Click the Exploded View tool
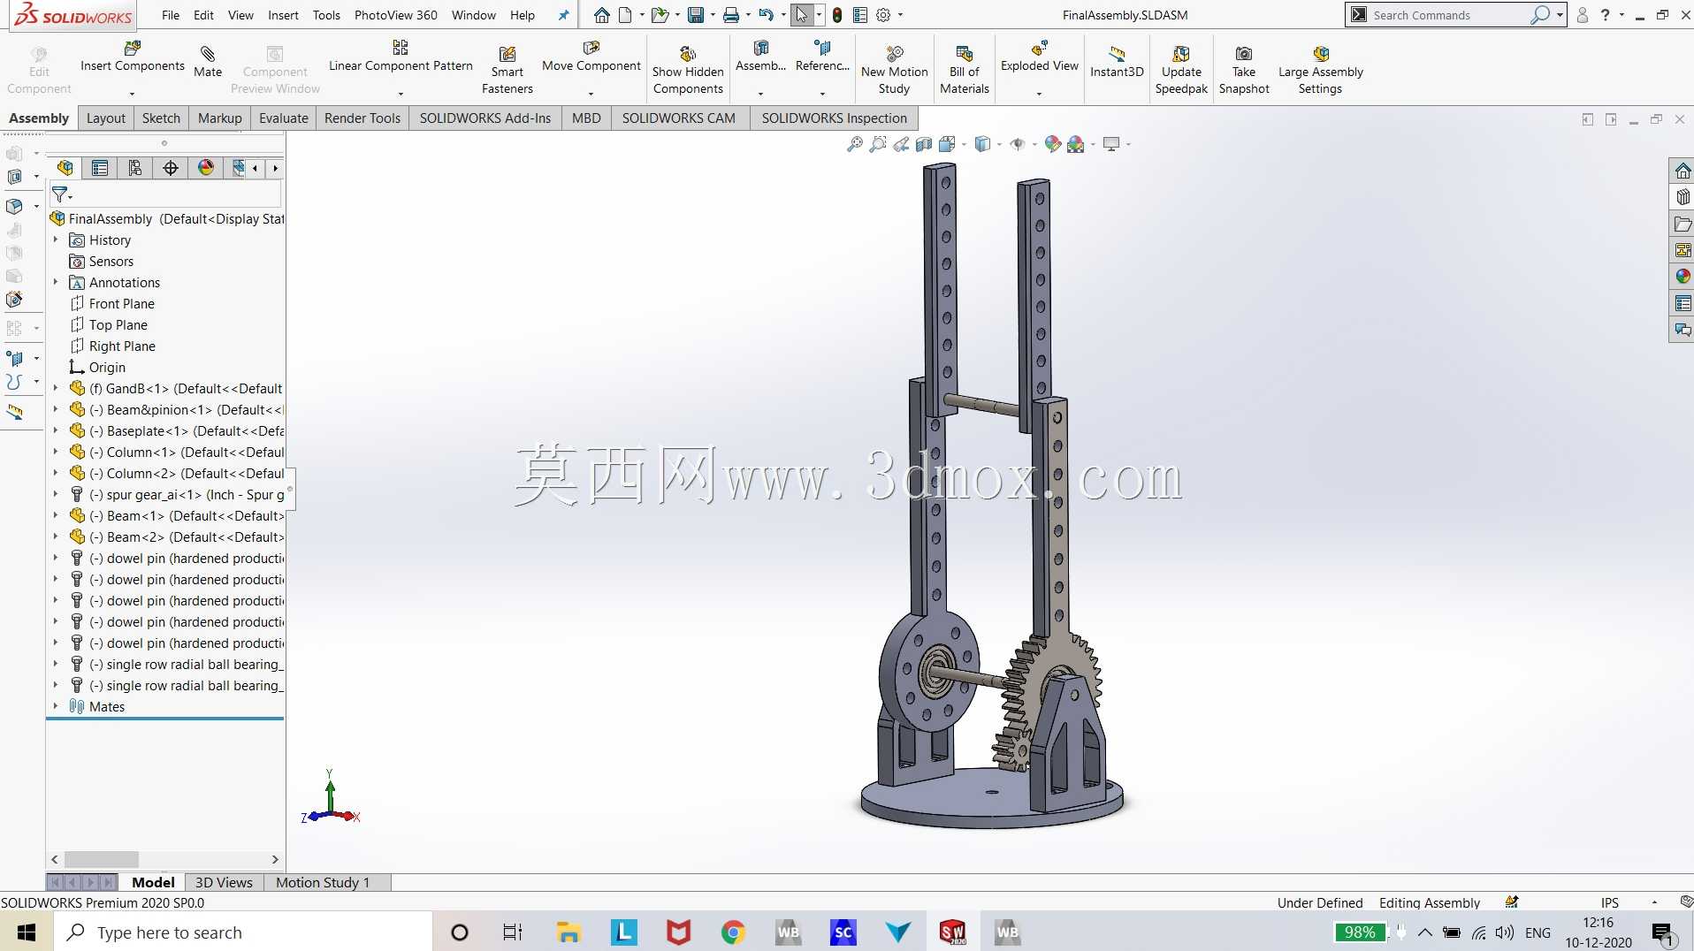 pyautogui.click(x=1040, y=57)
